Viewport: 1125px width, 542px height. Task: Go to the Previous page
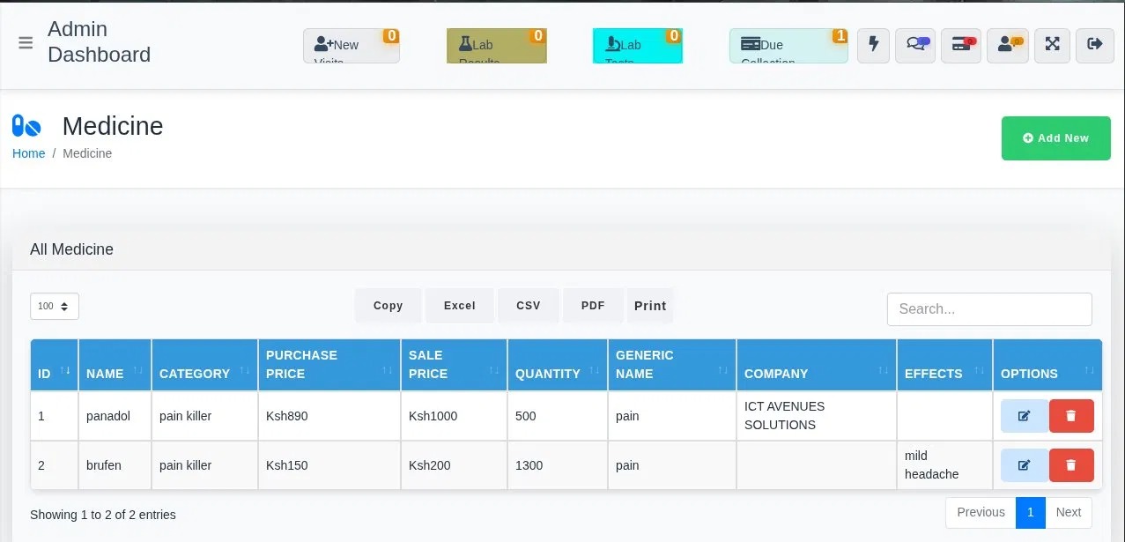click(x=981, y=512)
